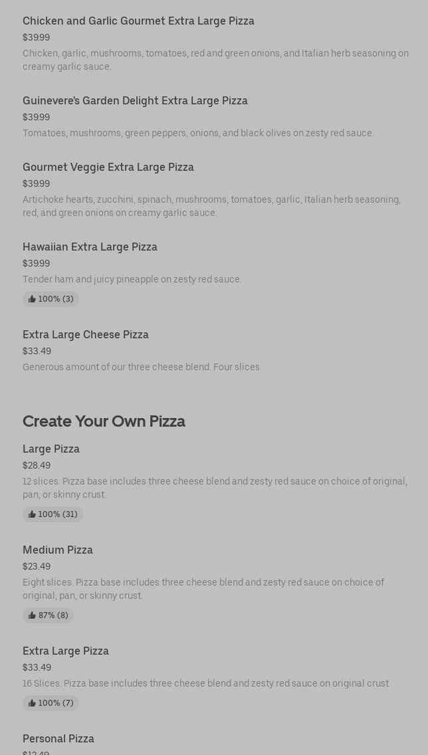Select Extra Large Cheese Pizza title
Image resolution: width=428 pixels, height=755 pixels.
[x=86, y=334]
